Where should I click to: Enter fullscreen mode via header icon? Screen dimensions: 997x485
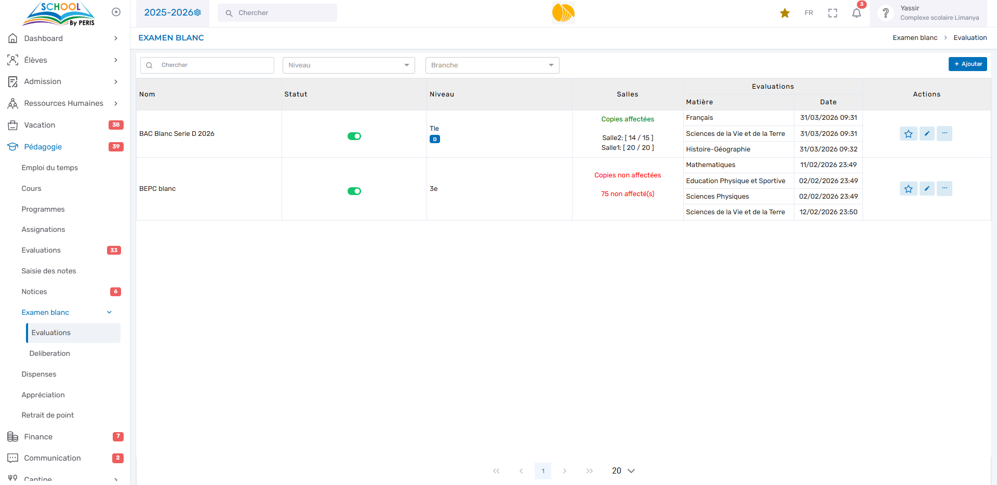[832, 13]
